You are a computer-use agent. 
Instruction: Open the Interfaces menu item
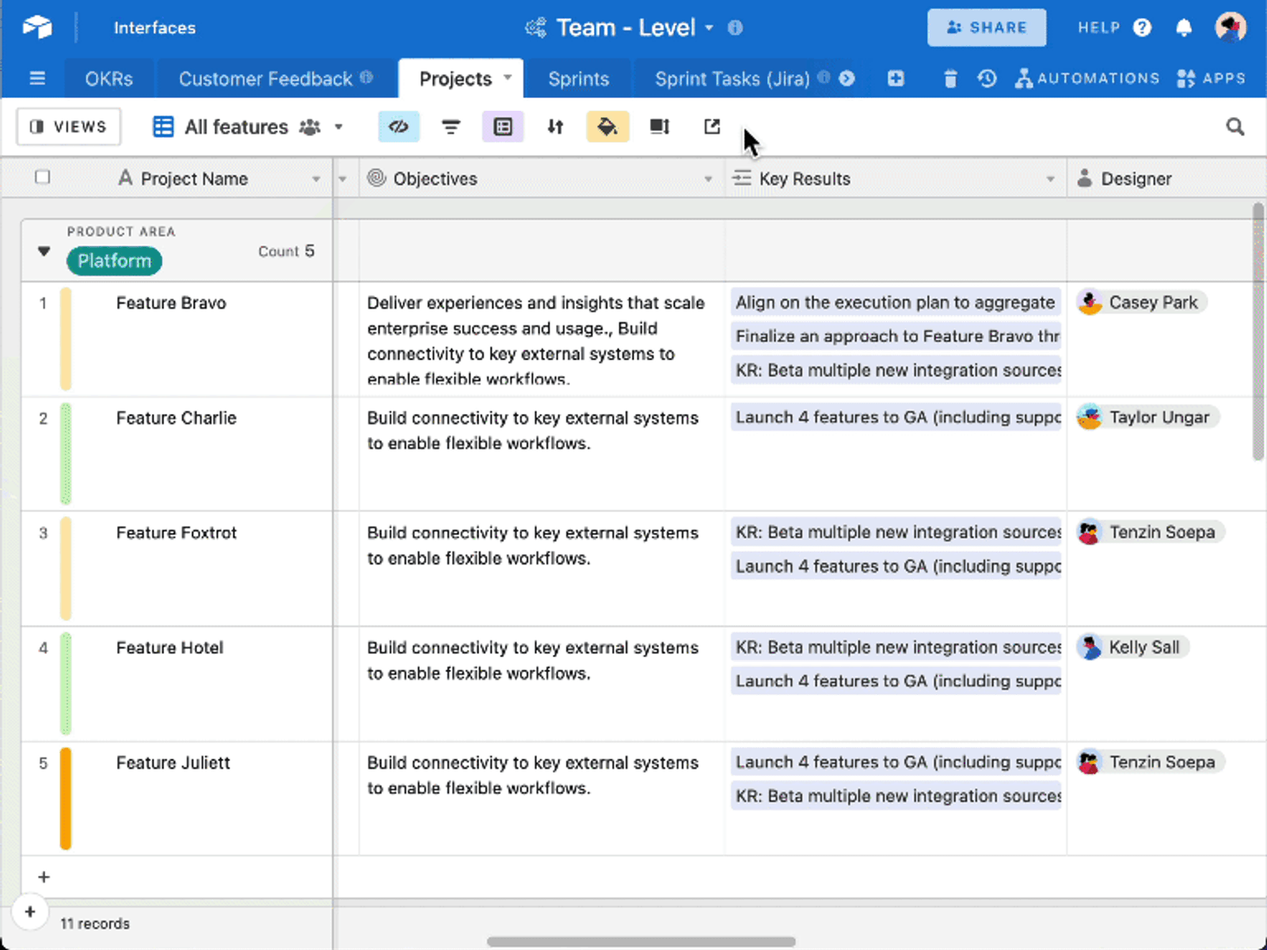(154, 28)
